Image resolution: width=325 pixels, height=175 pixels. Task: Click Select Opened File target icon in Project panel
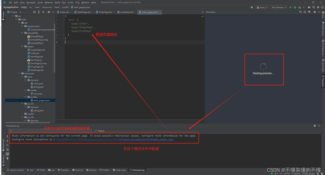[34, 12]
